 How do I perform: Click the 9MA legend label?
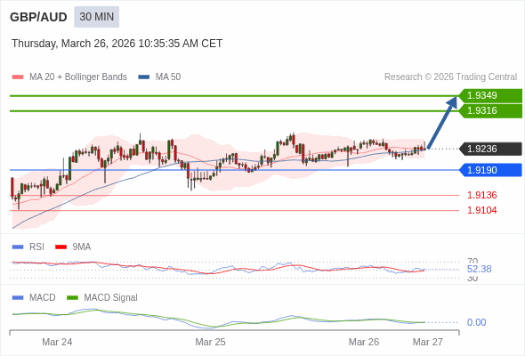click(81, 247)
